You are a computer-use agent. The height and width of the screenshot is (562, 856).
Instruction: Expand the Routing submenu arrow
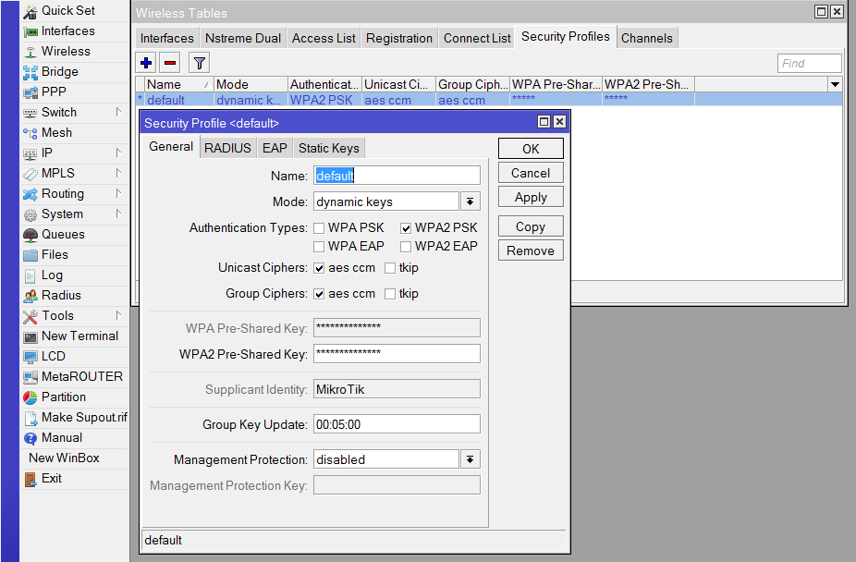[118, 193]
